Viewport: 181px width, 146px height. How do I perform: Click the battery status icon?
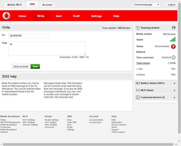138,83
